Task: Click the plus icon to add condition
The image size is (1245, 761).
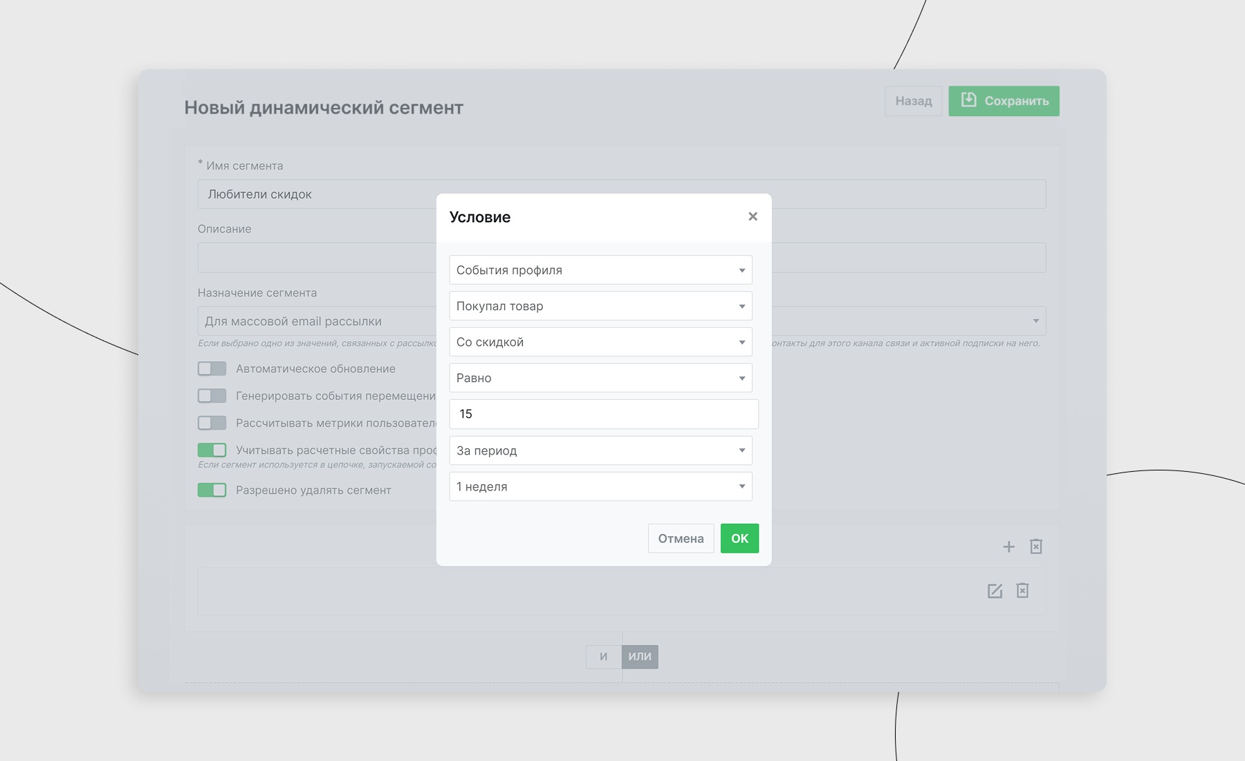Action: [1008, 547]
